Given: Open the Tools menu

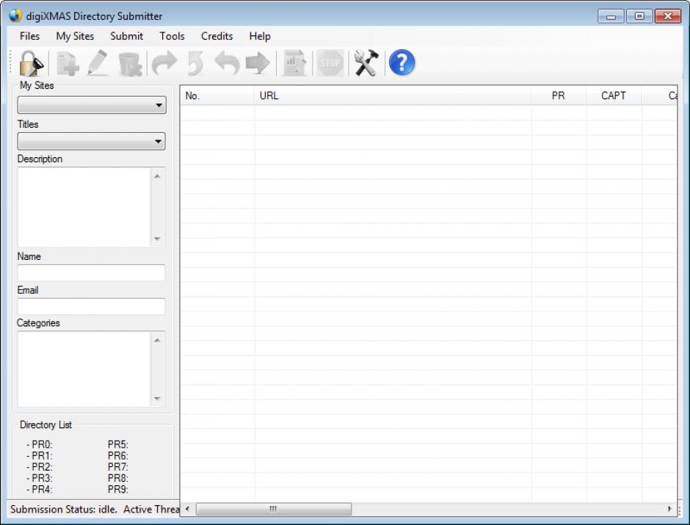Looking at the screenshot, I should coord(172,36).
